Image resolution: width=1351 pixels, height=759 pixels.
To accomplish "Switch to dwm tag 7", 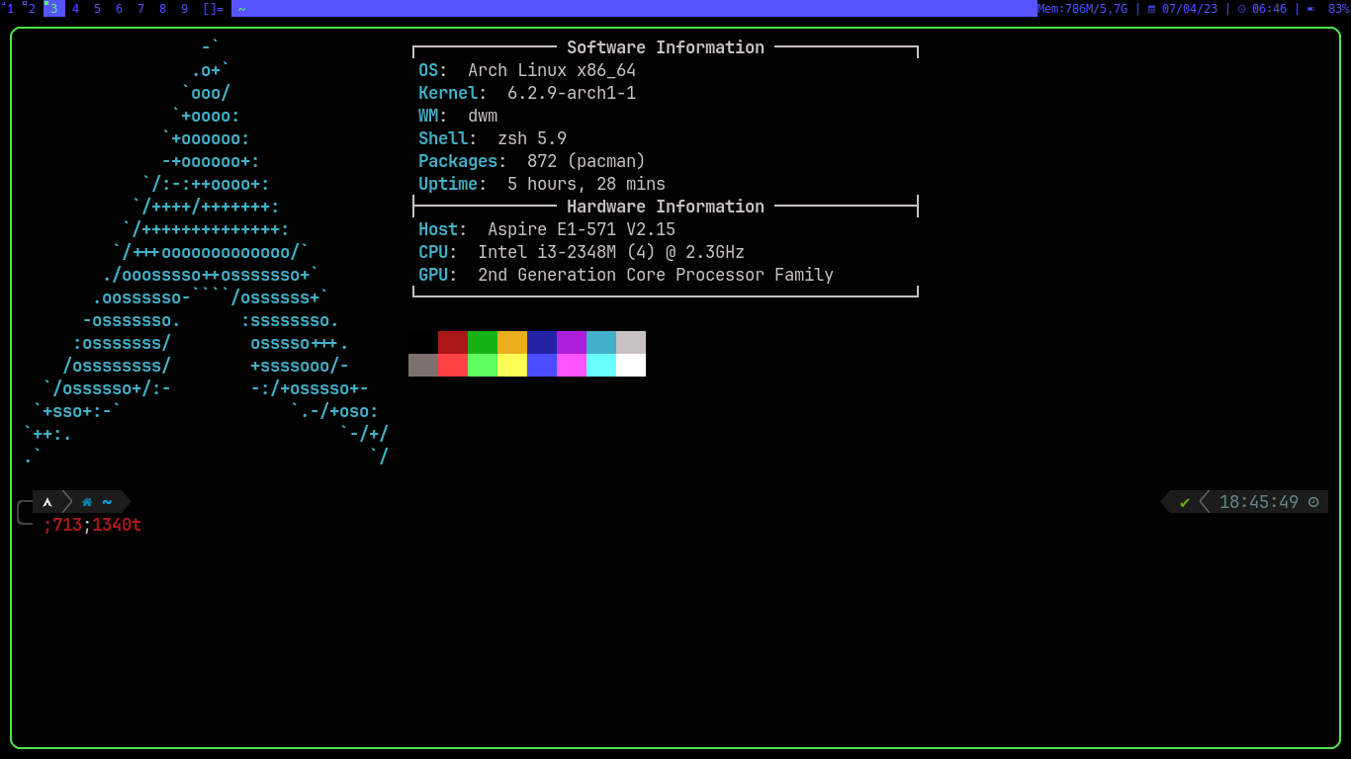I will point(140,8).
